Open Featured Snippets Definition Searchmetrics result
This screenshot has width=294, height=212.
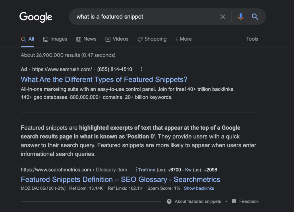(120, 179)
